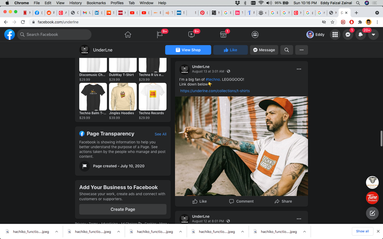
Task: Open the Monkey Mods chat head
Action: point(372,182)
